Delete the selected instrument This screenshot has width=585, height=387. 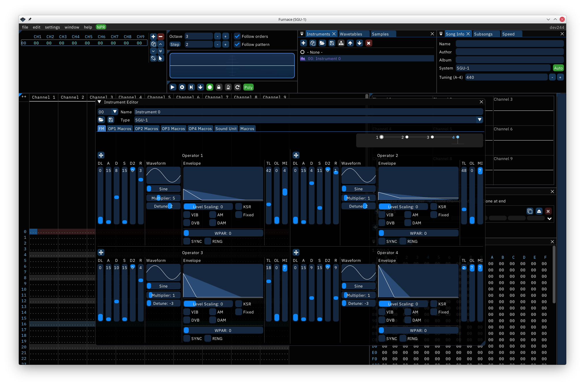(369, 43)
